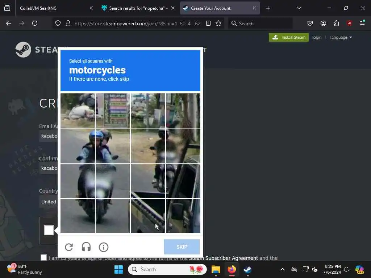Open the Firefox hamburger menu
Screen dimensions: 371x278
click(362, 23)
